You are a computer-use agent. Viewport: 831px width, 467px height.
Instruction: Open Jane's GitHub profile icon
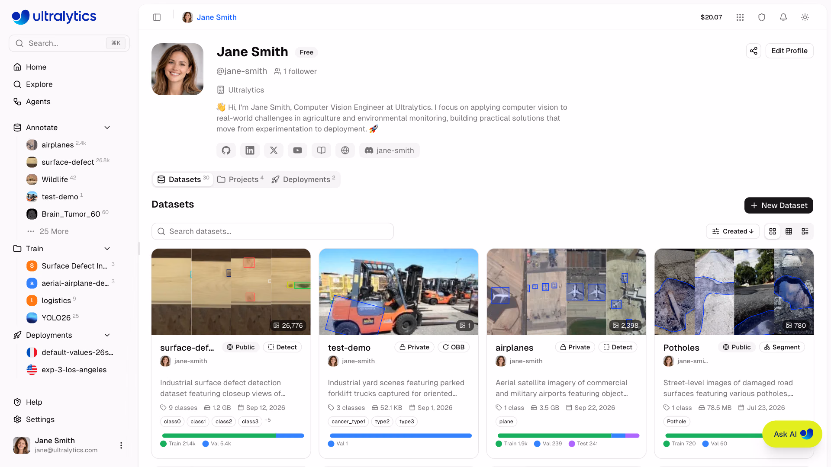(226, 150)
